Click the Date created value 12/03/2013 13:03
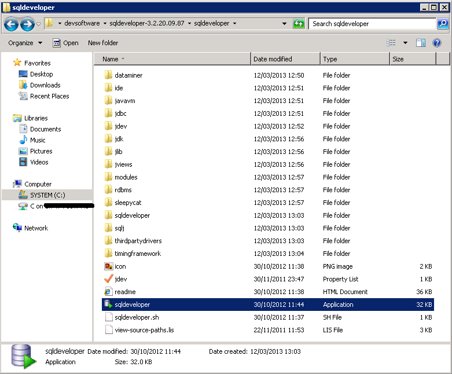Viewport: 452px width, 374px height. tap(275, 351)
